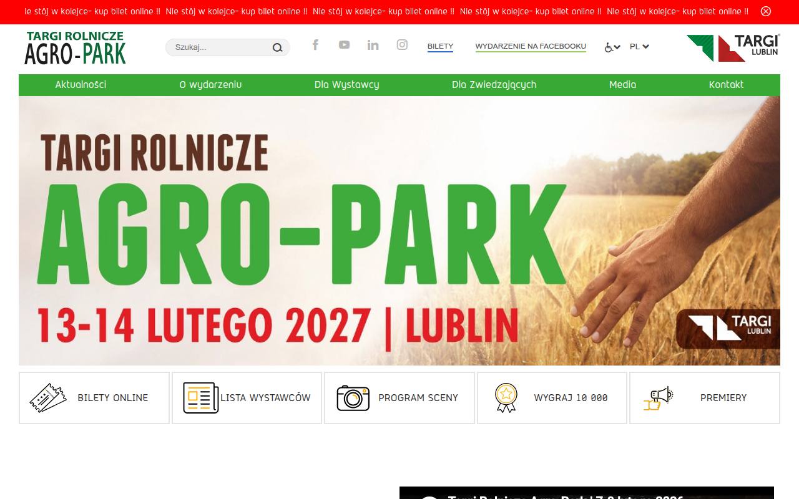Click the scrolling 'kup bilet online' announcement text
This screenshot has width=799, height=499.
click(386, 11)
